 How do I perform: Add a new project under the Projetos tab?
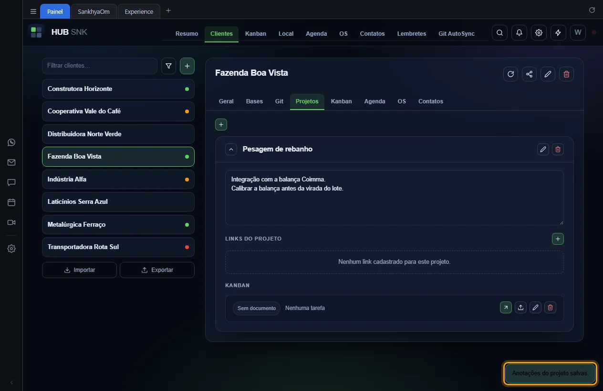[221, 125]
